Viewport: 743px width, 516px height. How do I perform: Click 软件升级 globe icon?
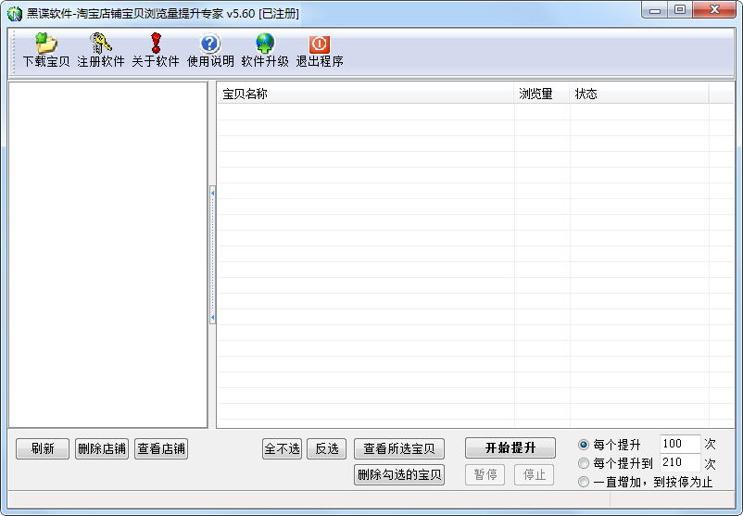[265, 44]
